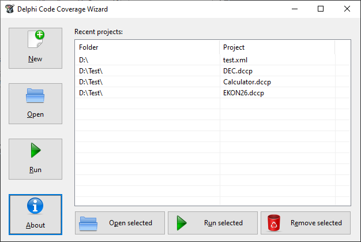Close the Delphi Code Coverage Wizard
Viewport: 361px width, 242px height.
pos(347,9)
